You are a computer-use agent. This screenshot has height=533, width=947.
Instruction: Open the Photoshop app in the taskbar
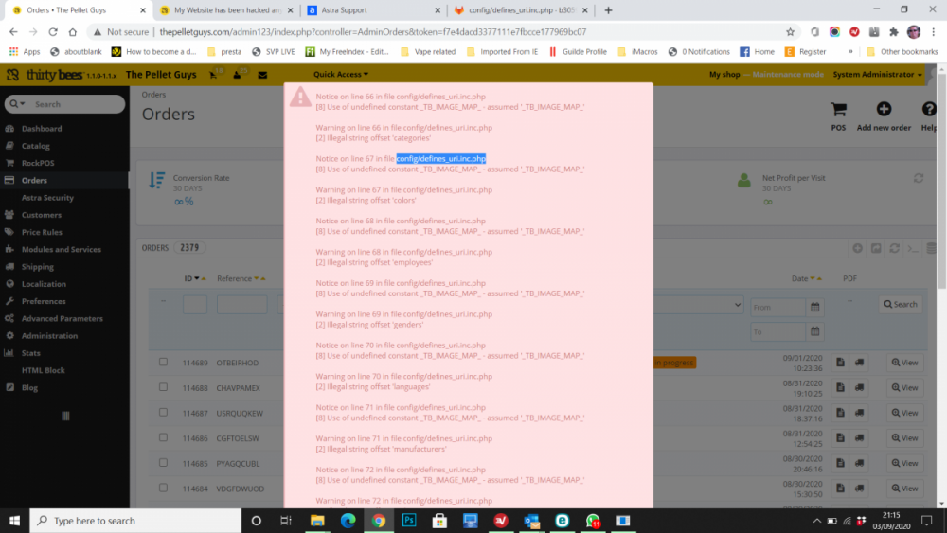[409, 521]
